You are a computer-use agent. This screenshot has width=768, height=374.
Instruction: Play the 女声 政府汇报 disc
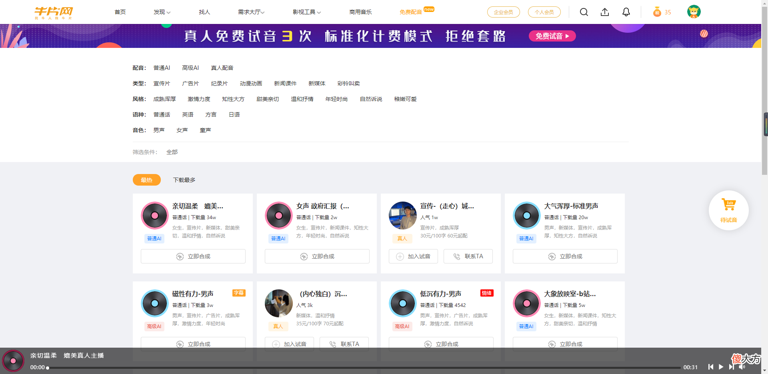(279, 216)
